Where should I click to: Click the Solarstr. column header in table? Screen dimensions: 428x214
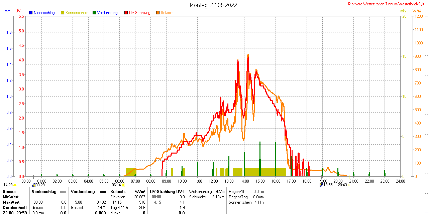[118, 192]
